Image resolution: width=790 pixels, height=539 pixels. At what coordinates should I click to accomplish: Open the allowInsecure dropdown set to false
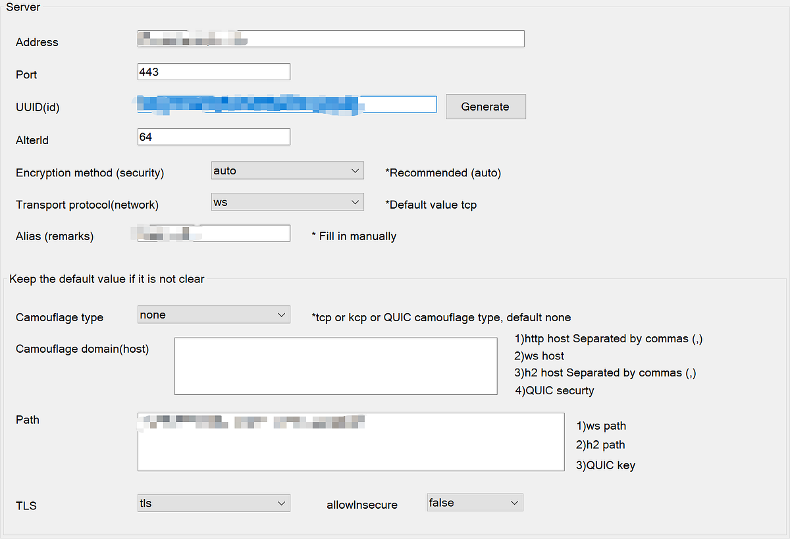475,503
